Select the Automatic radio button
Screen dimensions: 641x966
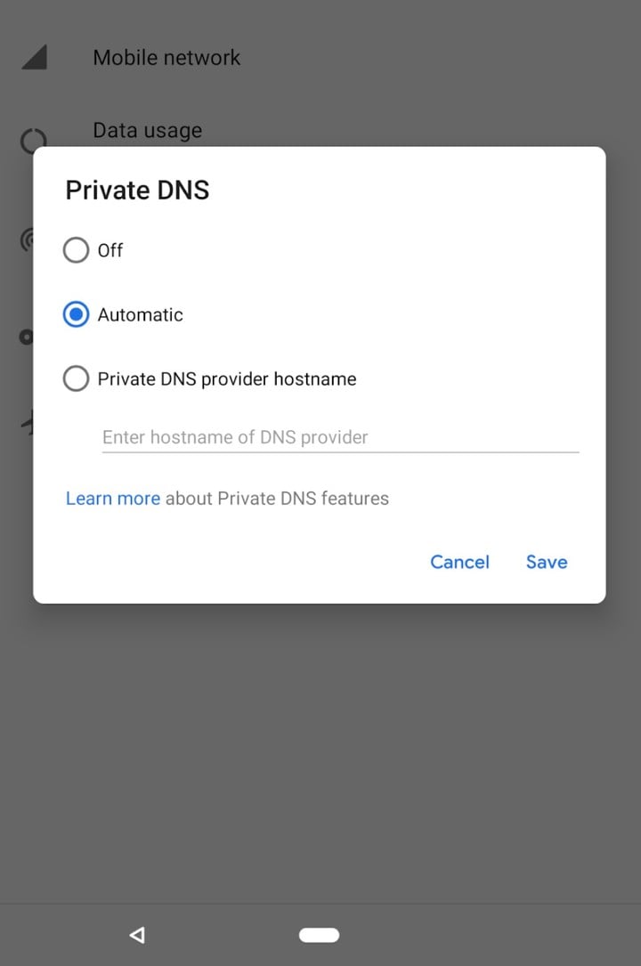(x=76, y=315)
